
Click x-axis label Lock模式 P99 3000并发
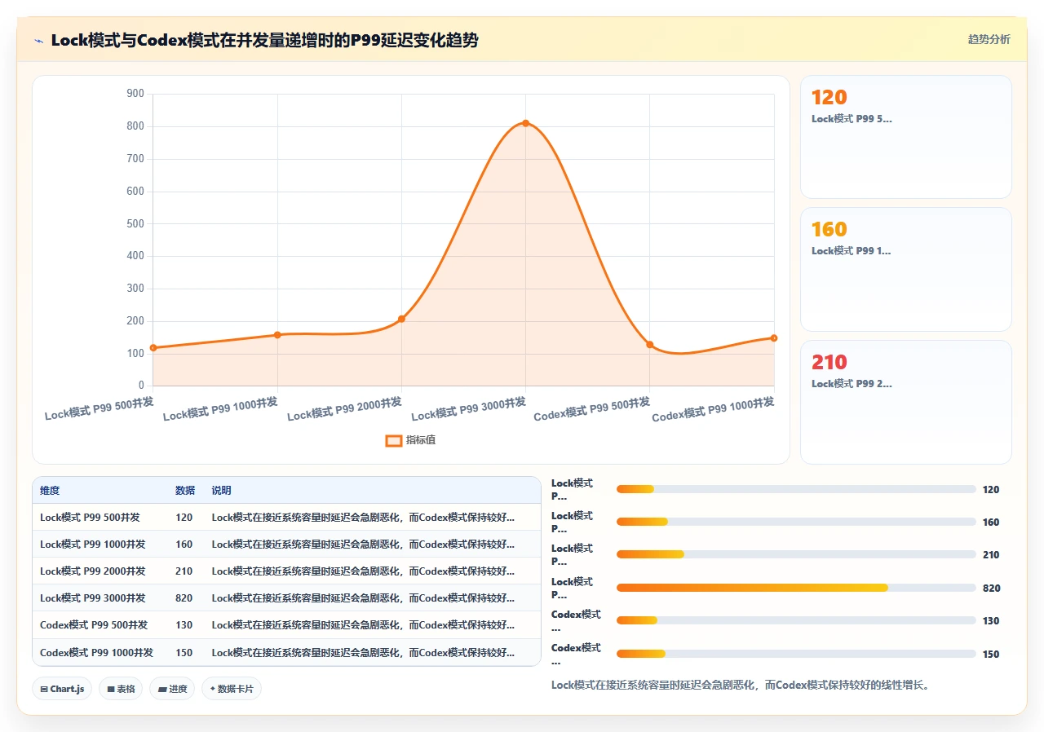pos(469,408)
